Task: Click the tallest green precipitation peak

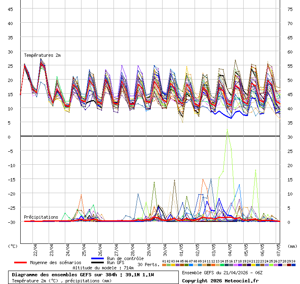Action: (x=227, y=130)
